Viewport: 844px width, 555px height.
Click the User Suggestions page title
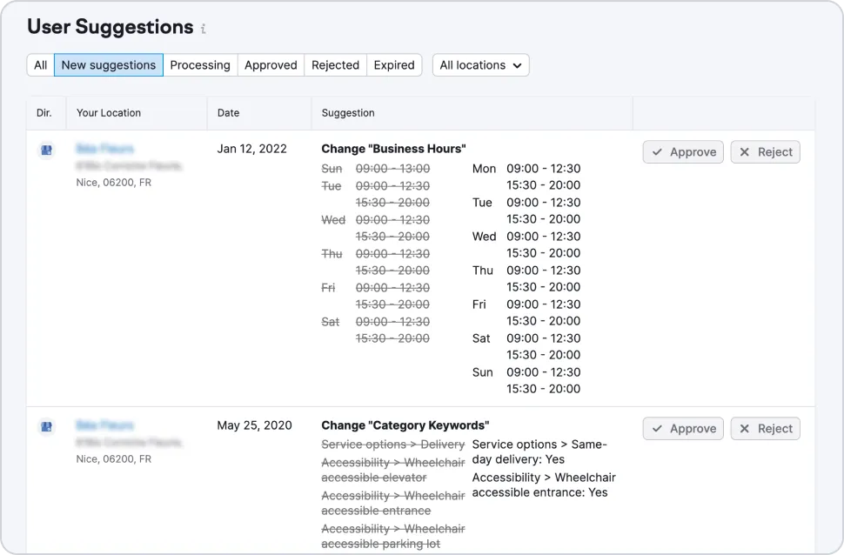(111, 27)
